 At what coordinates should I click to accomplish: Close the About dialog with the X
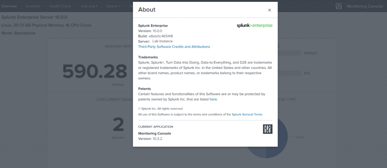pos(269,10)
